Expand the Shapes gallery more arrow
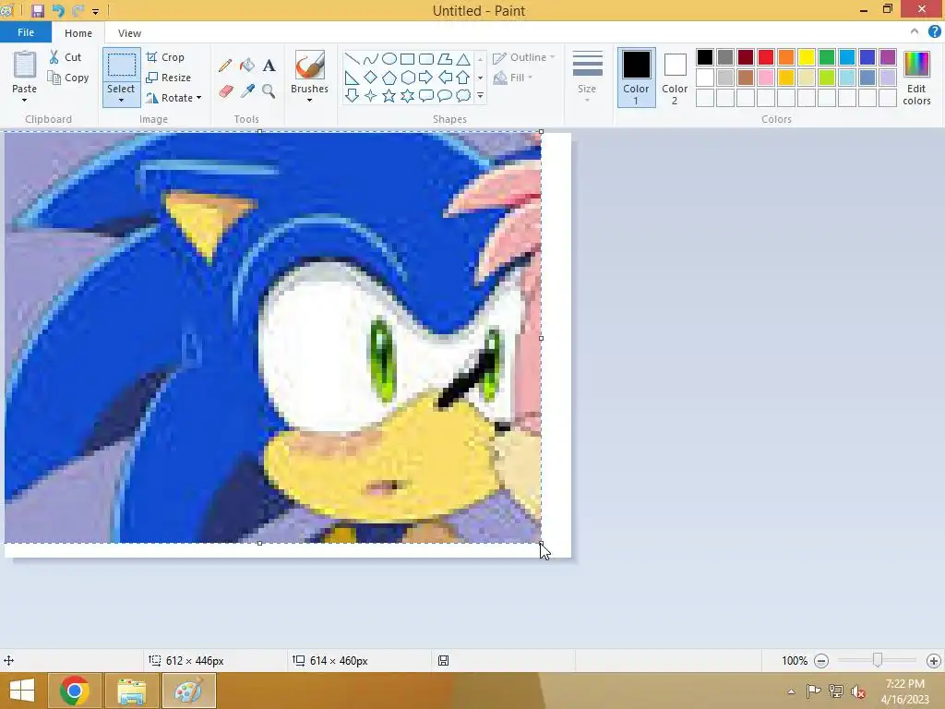Viewport: 945px width, 709px height. coord(480,95)
